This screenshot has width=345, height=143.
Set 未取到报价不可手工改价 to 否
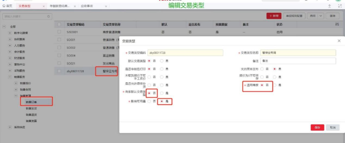(149, 77)
